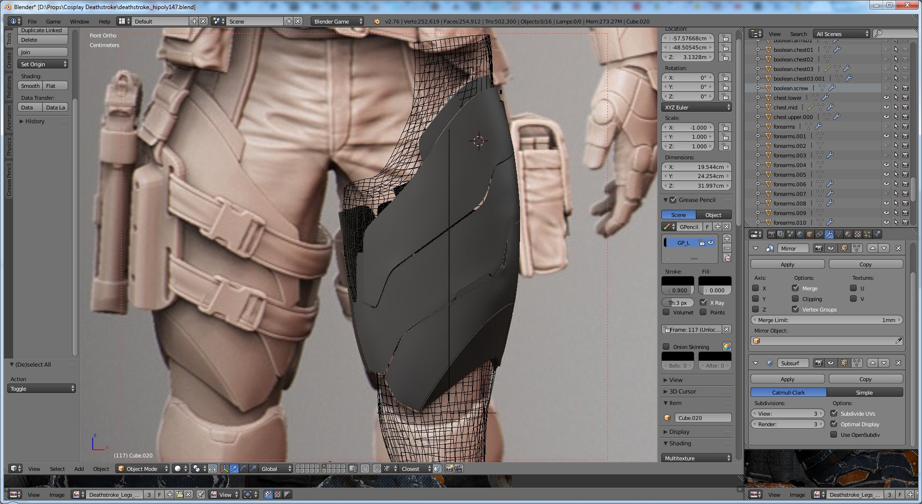
Task: Click the Flat shading button
Action: (x=55, y=85)
